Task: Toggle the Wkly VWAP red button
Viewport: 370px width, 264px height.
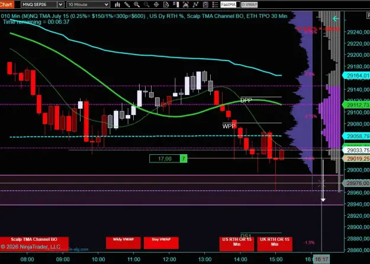Action: click(123, 243)
